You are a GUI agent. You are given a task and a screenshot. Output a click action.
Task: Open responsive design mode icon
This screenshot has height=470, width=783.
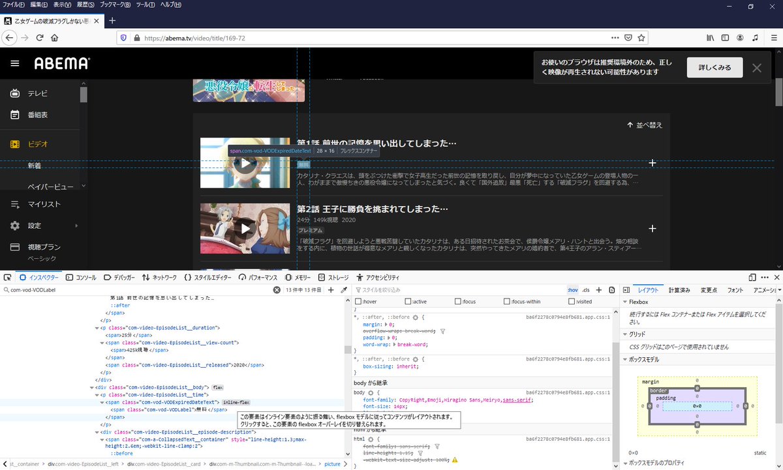[752, 277]
